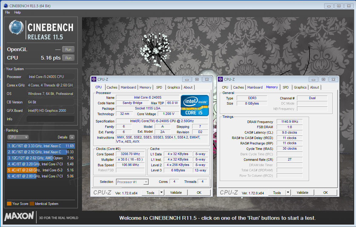Open the Help menu
The height and width of the screenshot is (227, 356).
(x=17, y=12)
